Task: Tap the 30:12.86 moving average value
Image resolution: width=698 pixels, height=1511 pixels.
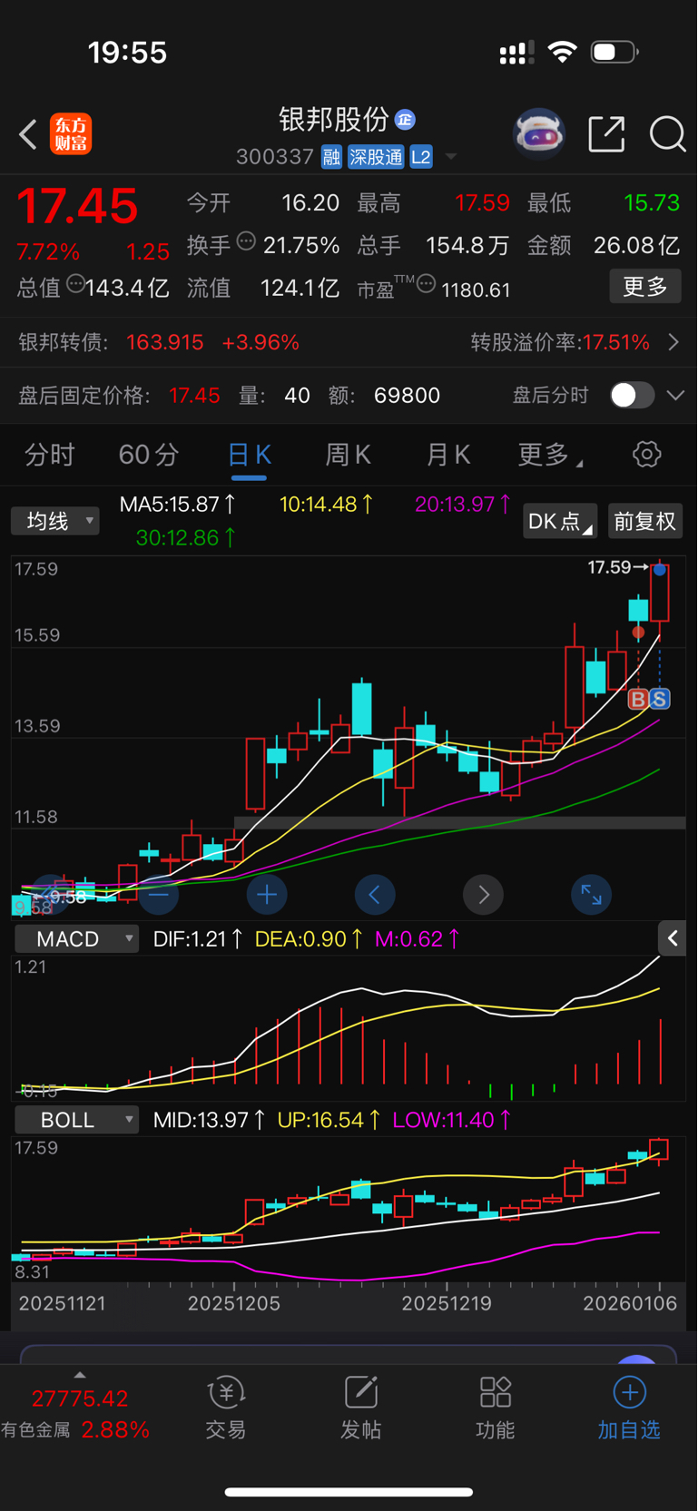Action: point(186,538)
